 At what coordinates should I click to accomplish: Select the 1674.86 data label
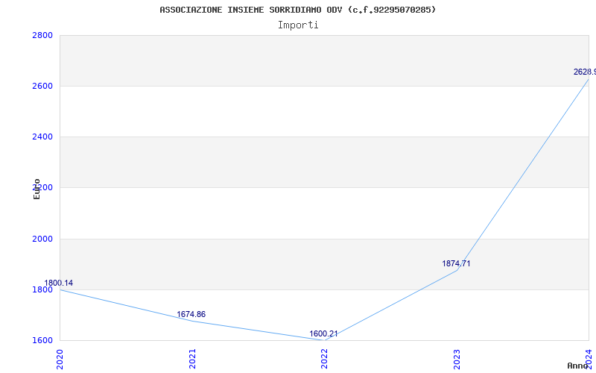click(x=191, y=314)
